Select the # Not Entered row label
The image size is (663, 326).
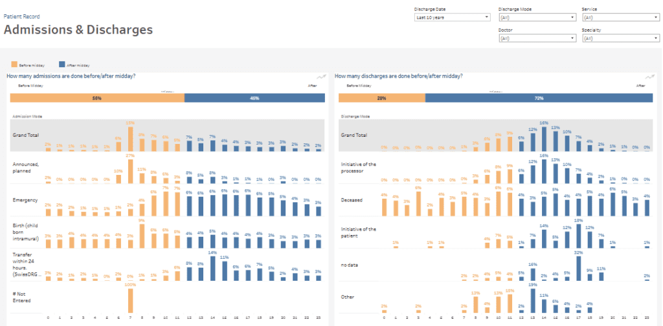pos(21,298)
